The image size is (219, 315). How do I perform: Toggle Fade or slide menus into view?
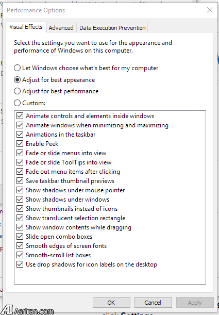pos(20,153)
